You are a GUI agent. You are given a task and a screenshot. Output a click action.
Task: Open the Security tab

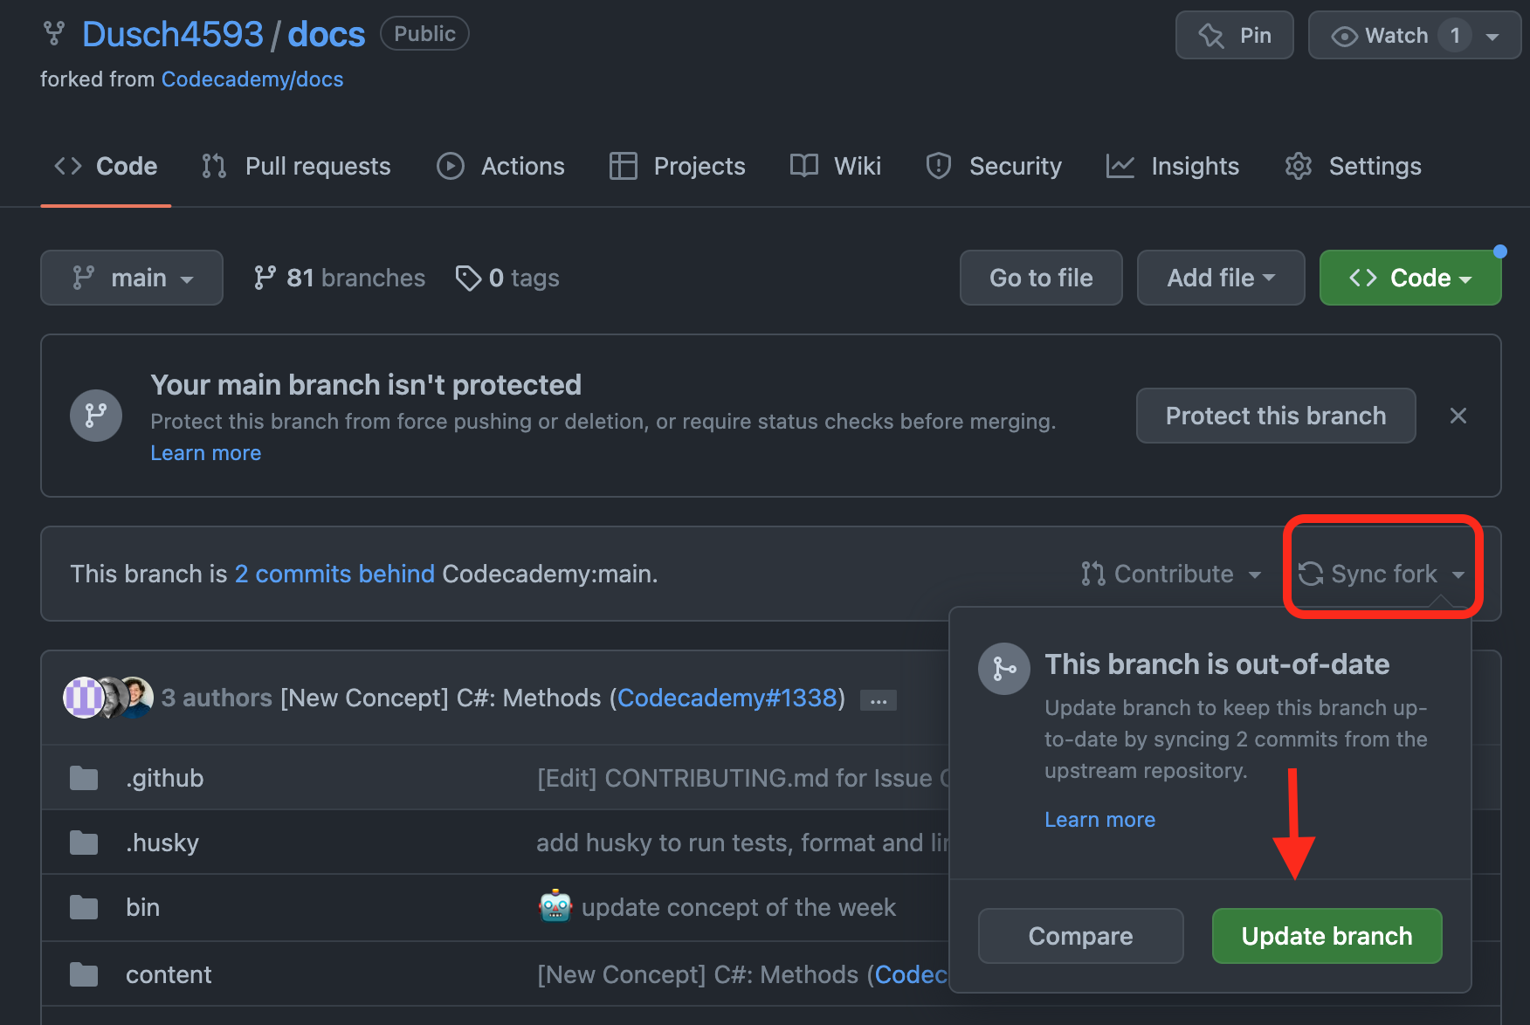(994, 166)
